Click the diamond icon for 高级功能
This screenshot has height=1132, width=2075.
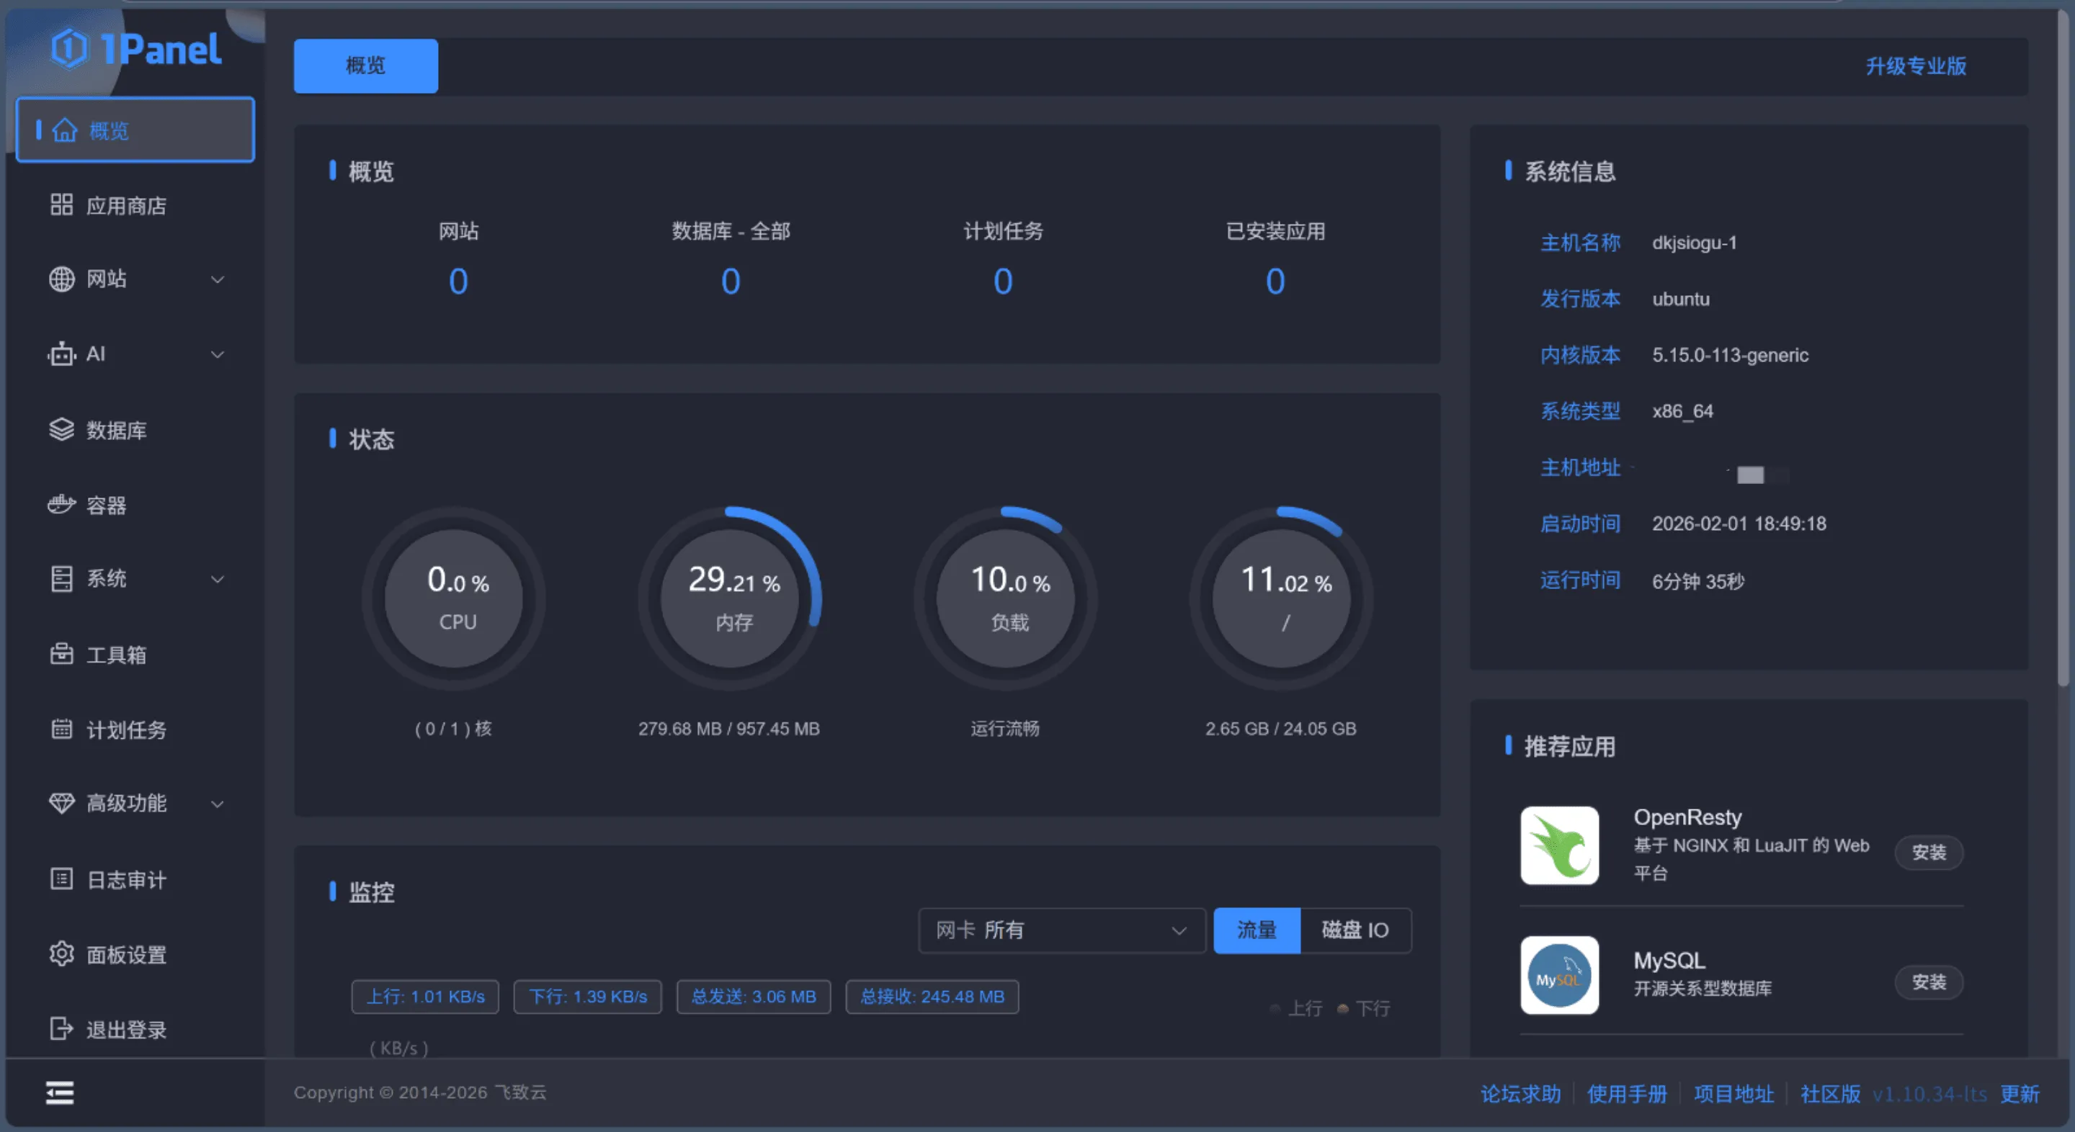61,803
